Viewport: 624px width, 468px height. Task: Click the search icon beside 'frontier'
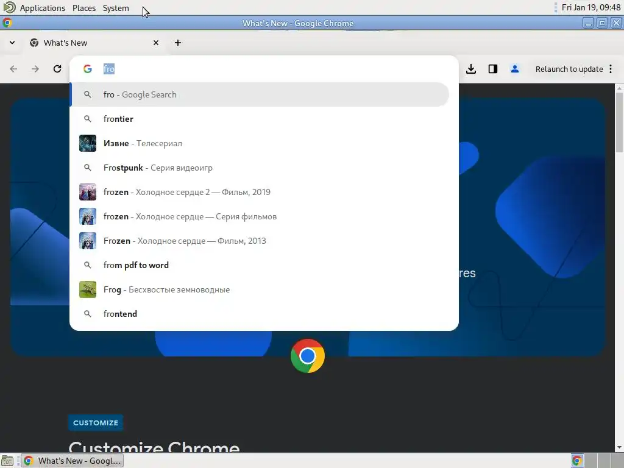pyautogui.click(x=88, y=119)
